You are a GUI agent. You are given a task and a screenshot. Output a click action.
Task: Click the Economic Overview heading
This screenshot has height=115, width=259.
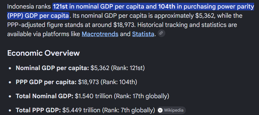[44, 53]
